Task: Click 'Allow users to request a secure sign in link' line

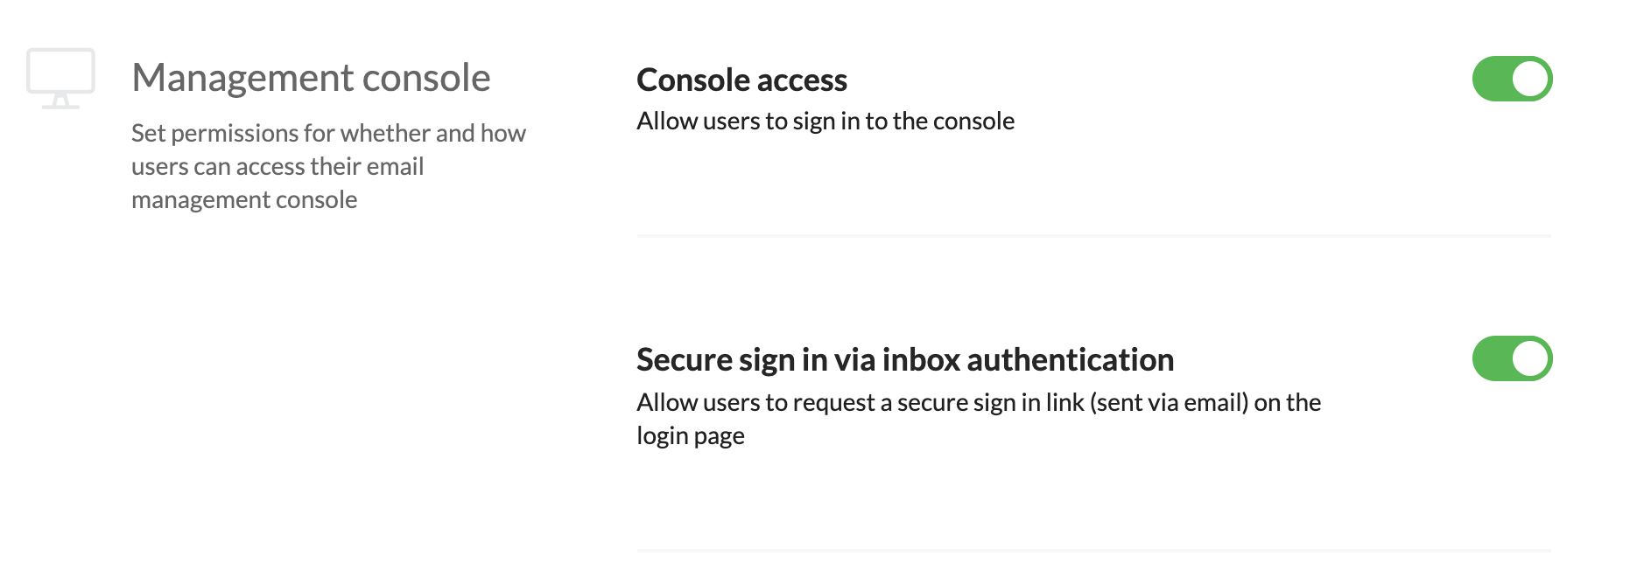Action: [979, 402]
